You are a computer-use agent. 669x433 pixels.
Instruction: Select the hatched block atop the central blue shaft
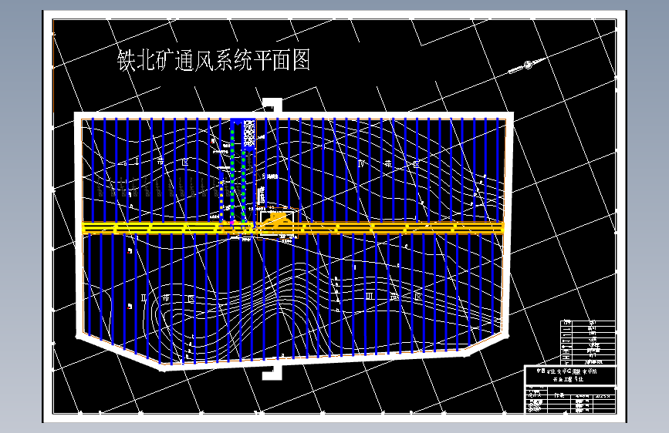click(x=248, y=134)
